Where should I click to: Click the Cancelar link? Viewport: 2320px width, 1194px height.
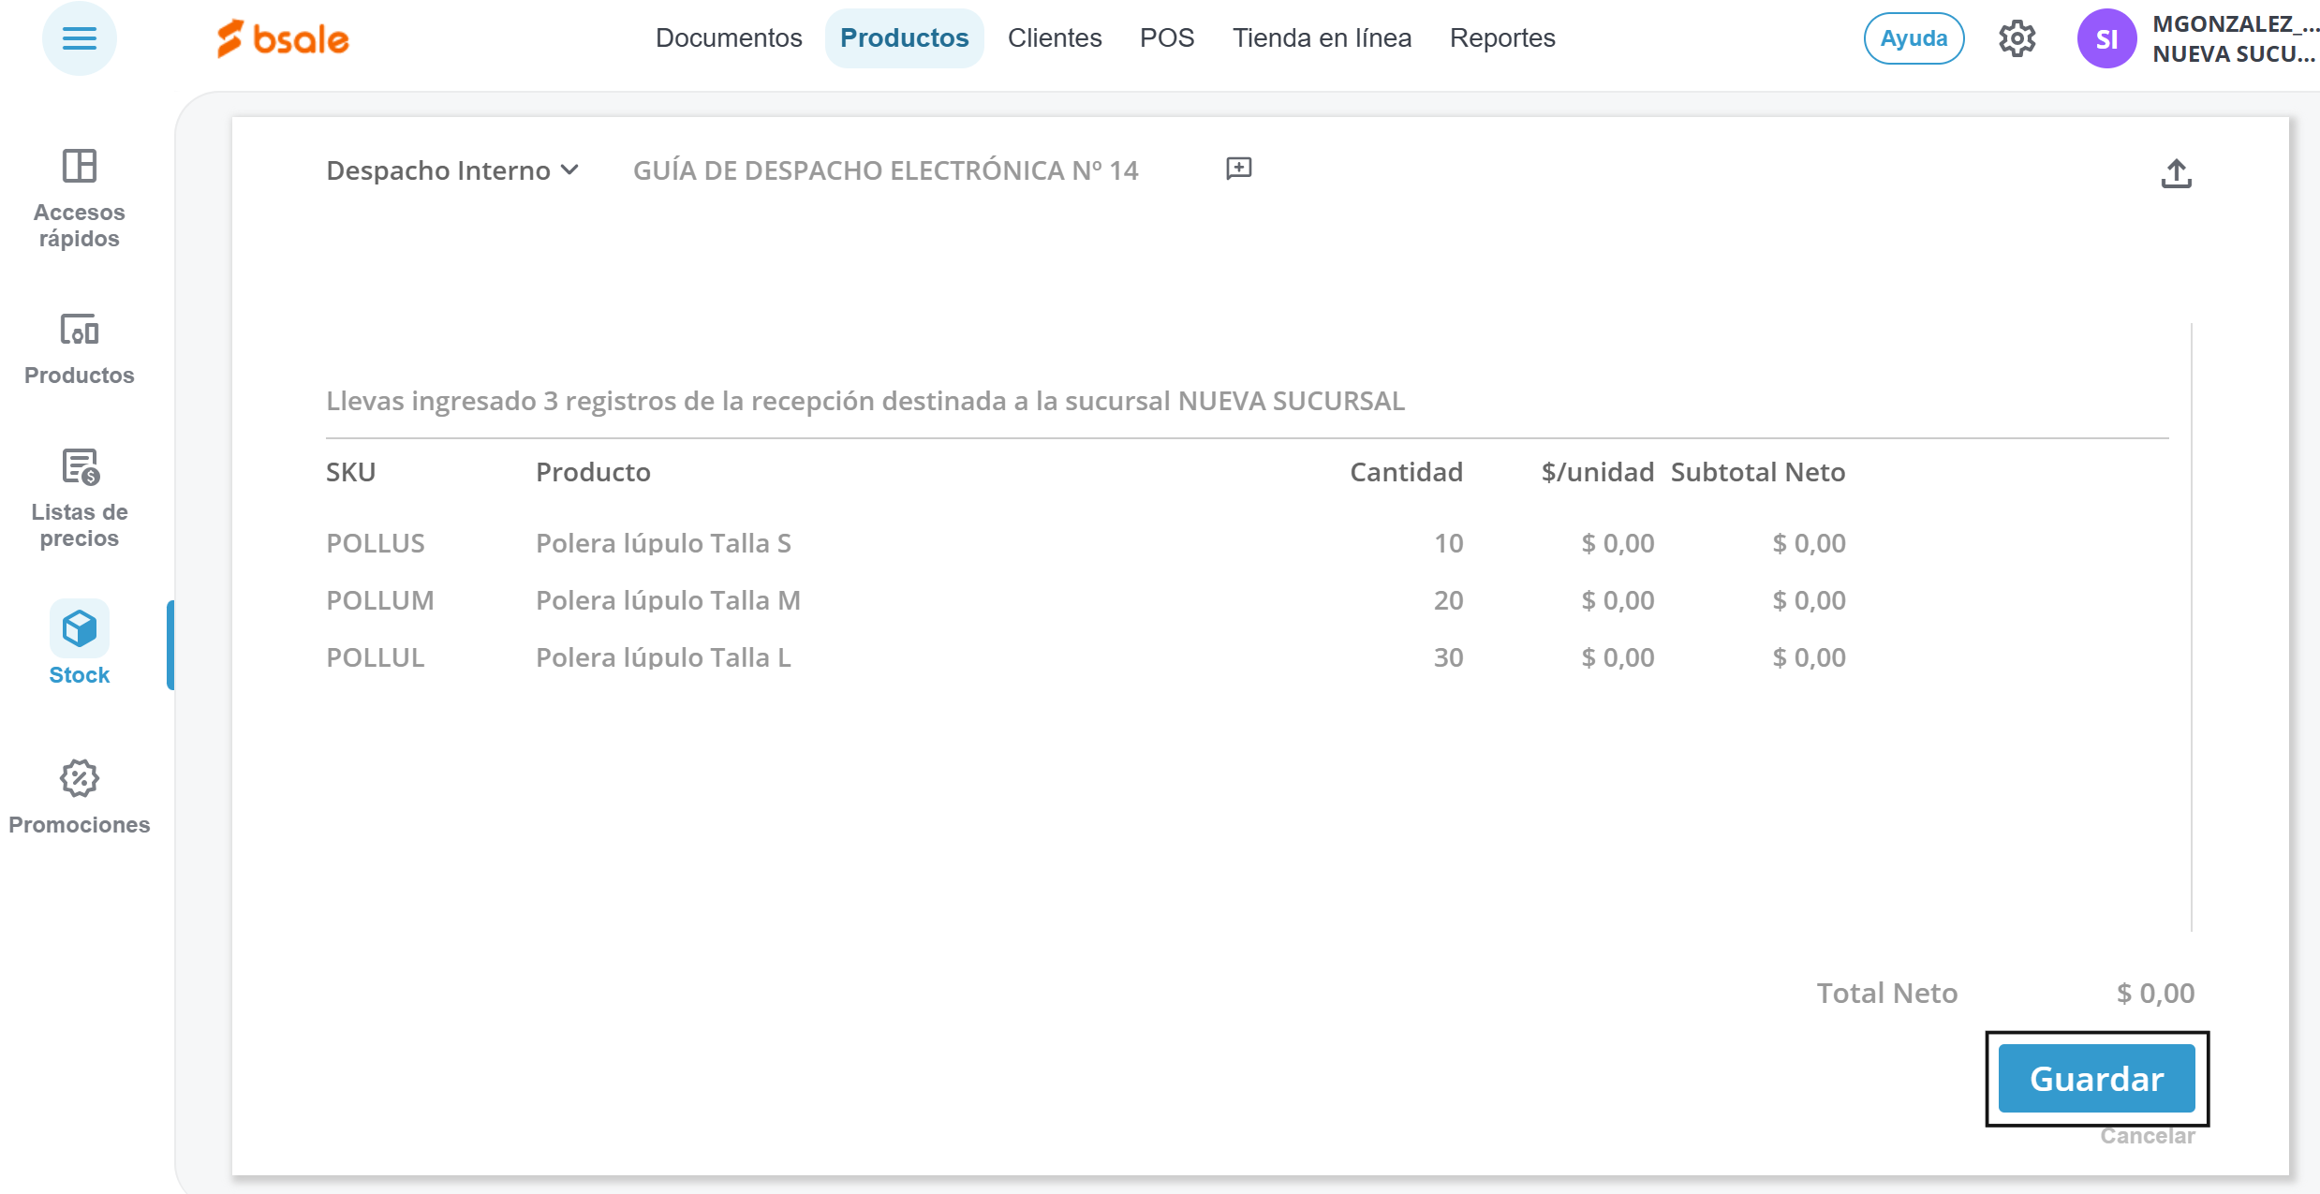point(2147,1136)
